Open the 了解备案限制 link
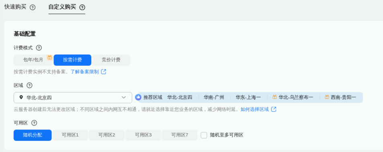Image resolution: width=383 pixels, height=152 pixels. pyautogui.click(x=84, y=72)
